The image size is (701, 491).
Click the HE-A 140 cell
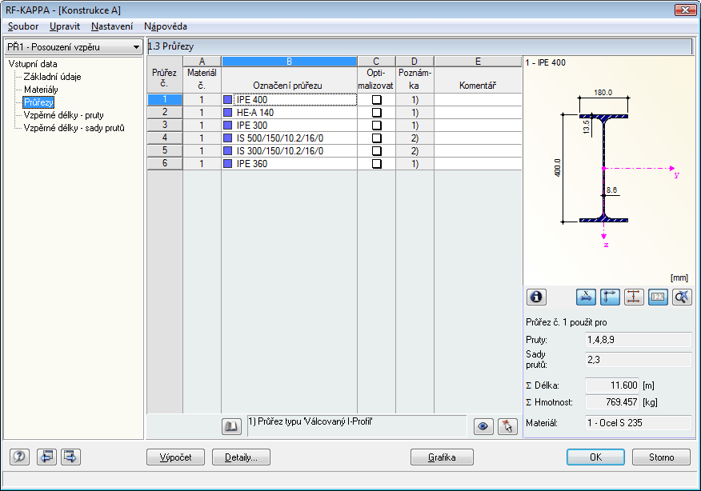[x=289, y=113]
